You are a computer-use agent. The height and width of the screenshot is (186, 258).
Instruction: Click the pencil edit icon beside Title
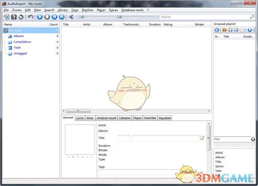click(x=202, y=138)
